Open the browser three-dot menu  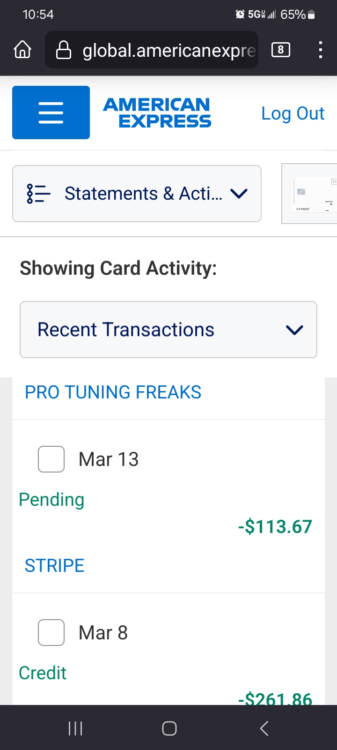point(320,50)
